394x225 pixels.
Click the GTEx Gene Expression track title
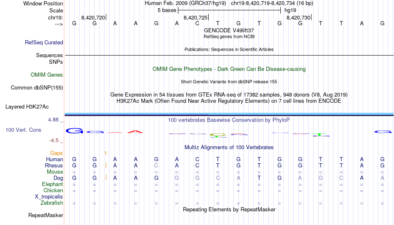point(229,94)
